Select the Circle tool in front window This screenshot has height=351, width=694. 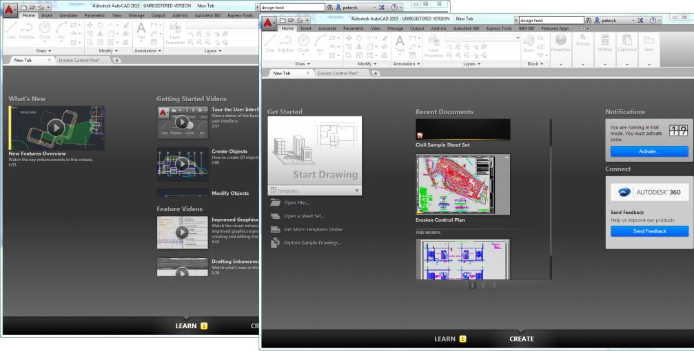click(x=303, y=43)
